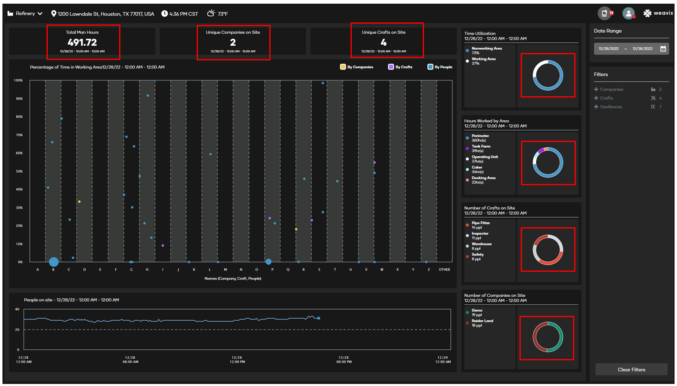Click the large blue bubble at B
This screenshot has width=677, height=386.
click(53, 262)
